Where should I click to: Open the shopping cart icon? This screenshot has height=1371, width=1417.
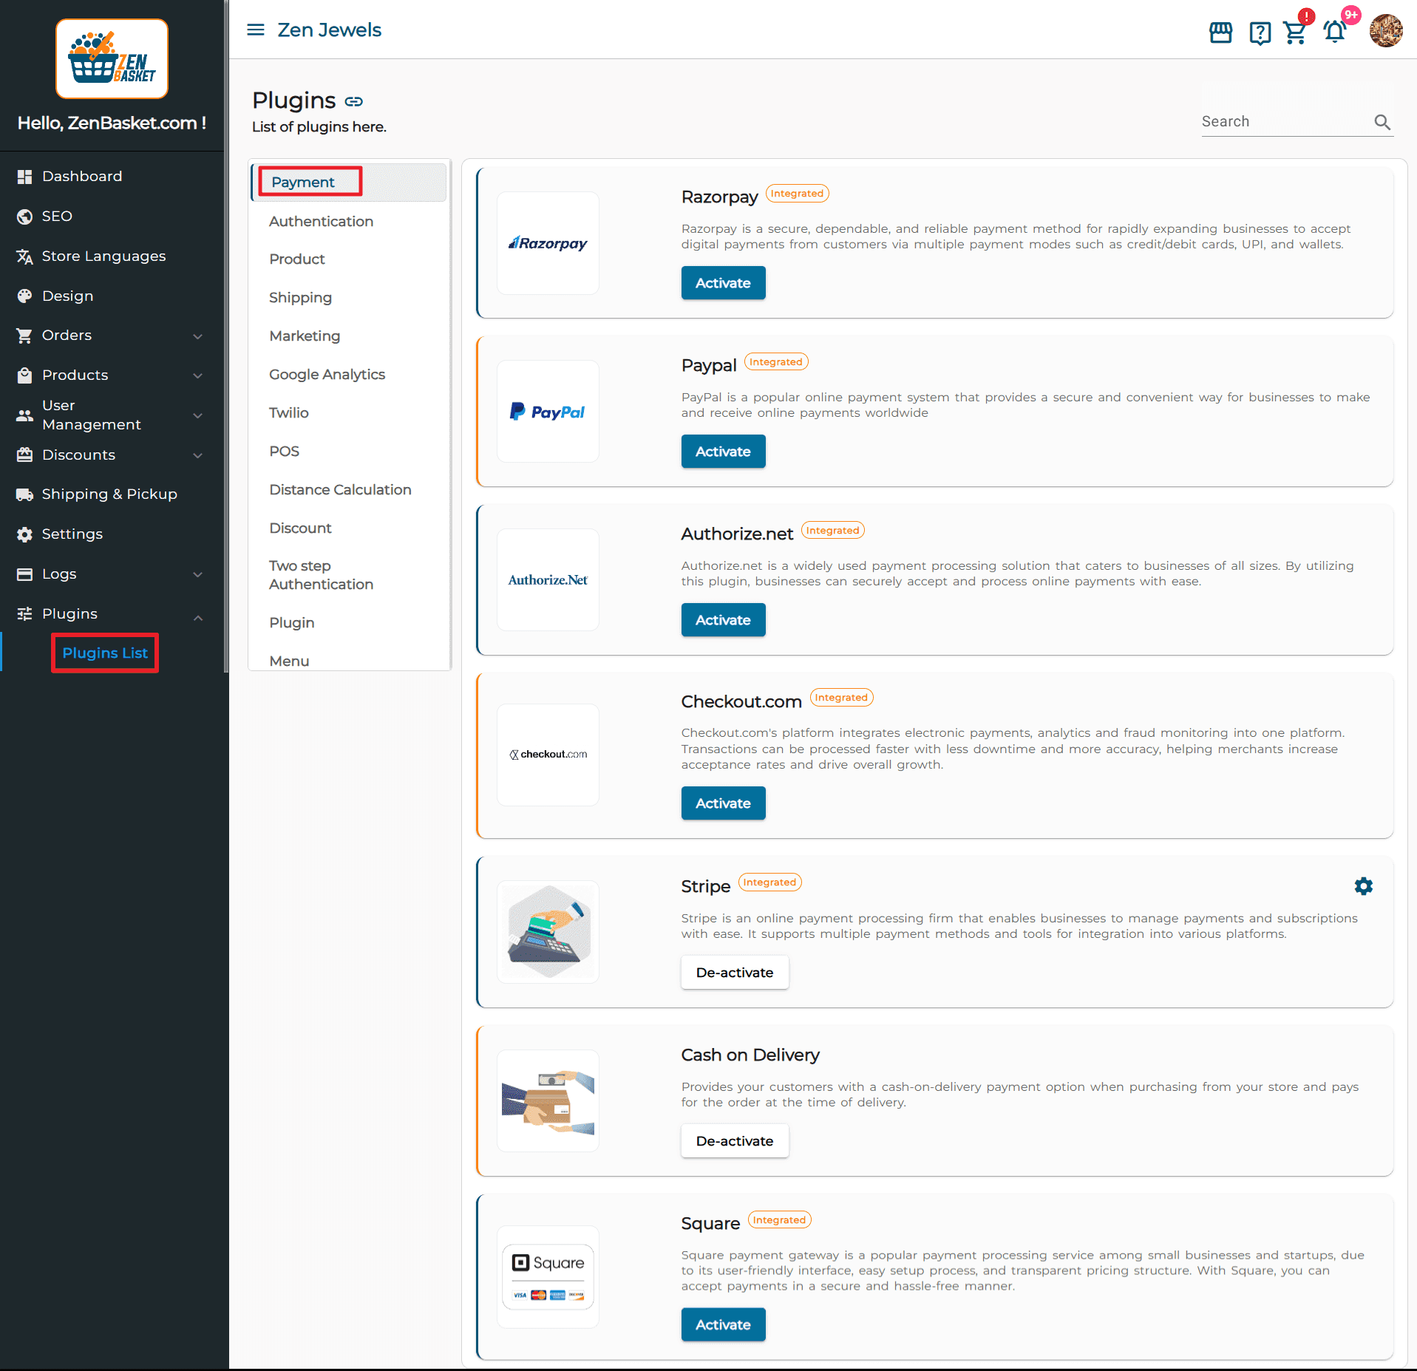click(x=1295, y=33)
